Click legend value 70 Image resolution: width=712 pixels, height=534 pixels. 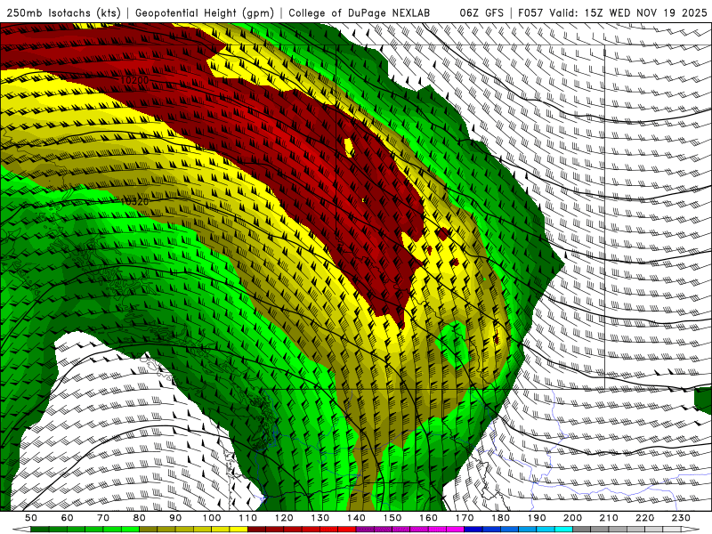[103, 518]
